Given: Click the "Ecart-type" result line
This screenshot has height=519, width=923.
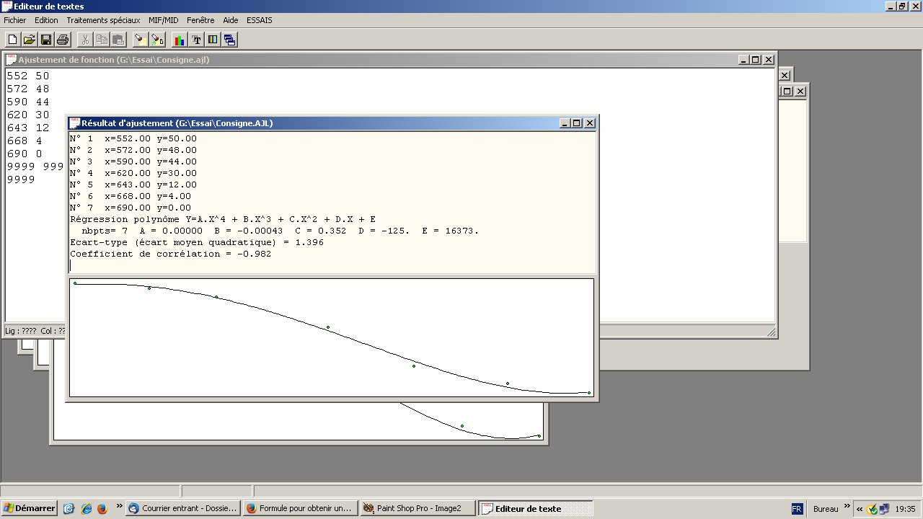Looking at the screenshot, I should click(x=197, y=242).
